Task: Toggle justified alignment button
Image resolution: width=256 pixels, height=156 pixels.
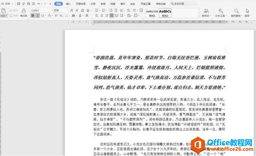Action: tap(112, 16)
